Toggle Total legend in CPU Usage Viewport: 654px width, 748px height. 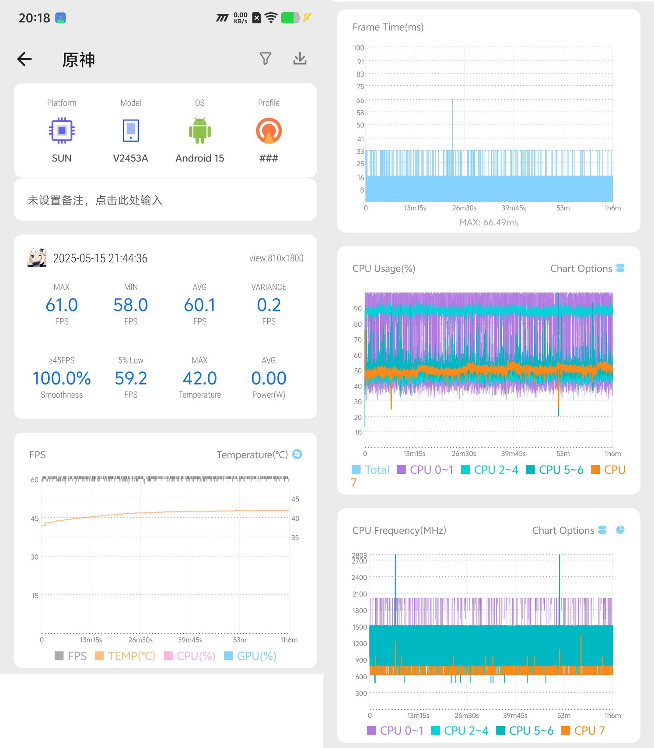click(370, 470)
